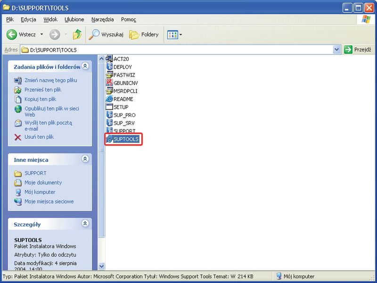This screenshot has width=377, height=283.
Task: Click Wyślij ten plik pocztą e-mail
Action: coord(48,125)
